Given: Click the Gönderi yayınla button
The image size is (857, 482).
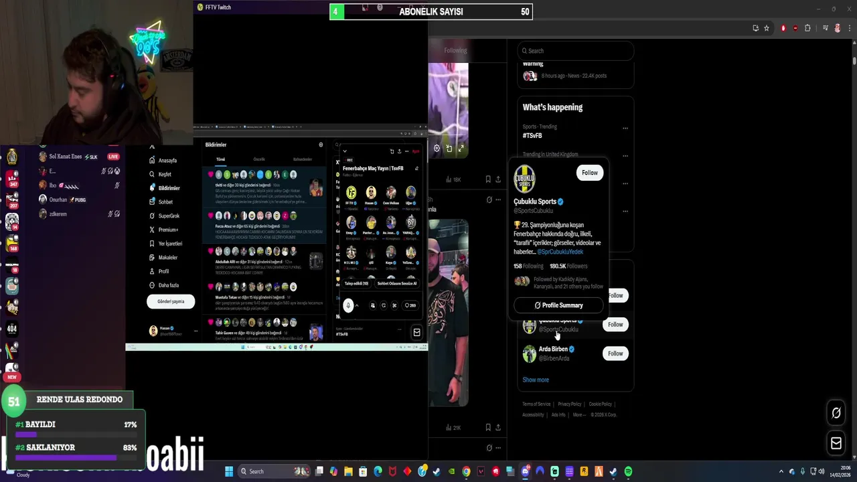Looking at the screenshot, I should tap(171, 301).
